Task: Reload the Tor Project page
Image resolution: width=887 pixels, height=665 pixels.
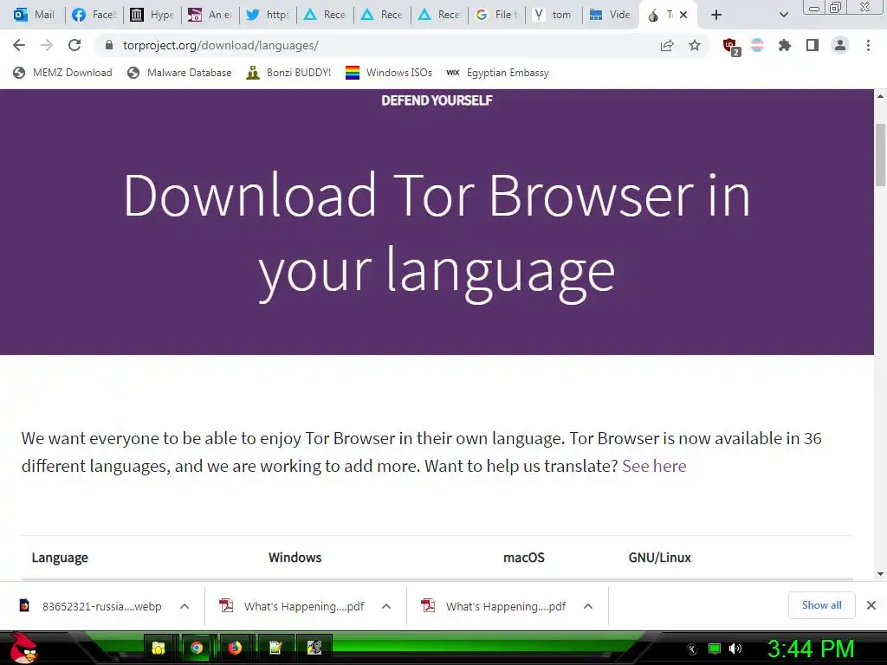Action: (x=74, y=45)
